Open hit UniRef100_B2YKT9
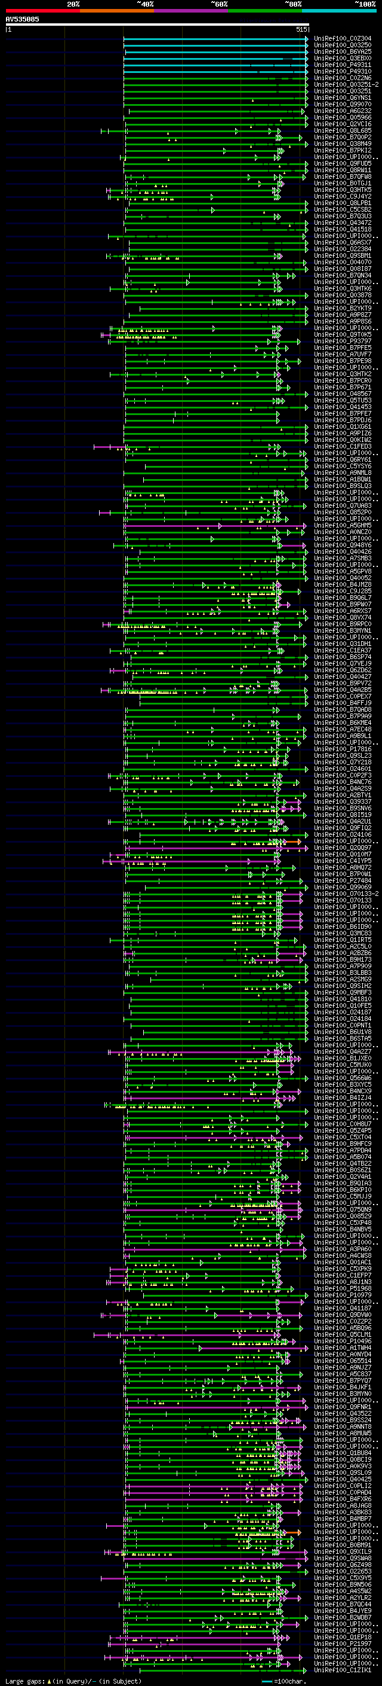Image resolution: width=382 pixels, height=1686 pixels. 342,308
